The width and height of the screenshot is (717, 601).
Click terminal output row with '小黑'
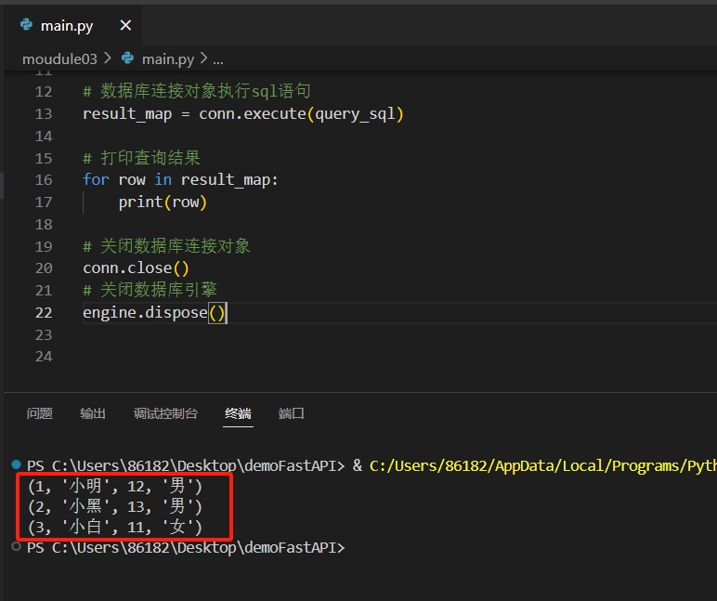click(115, 506)
